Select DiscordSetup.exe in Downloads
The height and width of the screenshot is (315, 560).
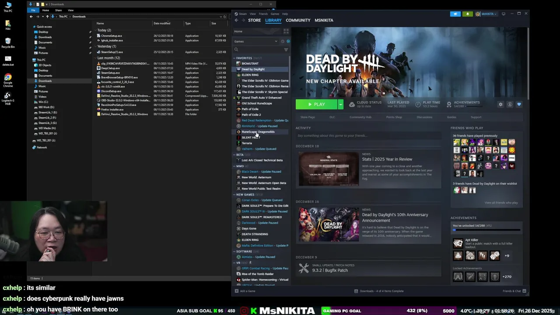pos(111,91)
